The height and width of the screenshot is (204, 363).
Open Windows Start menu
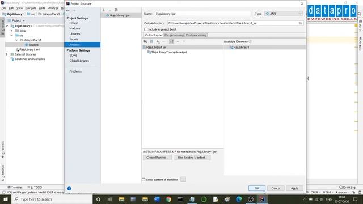(x=6, y=199)
